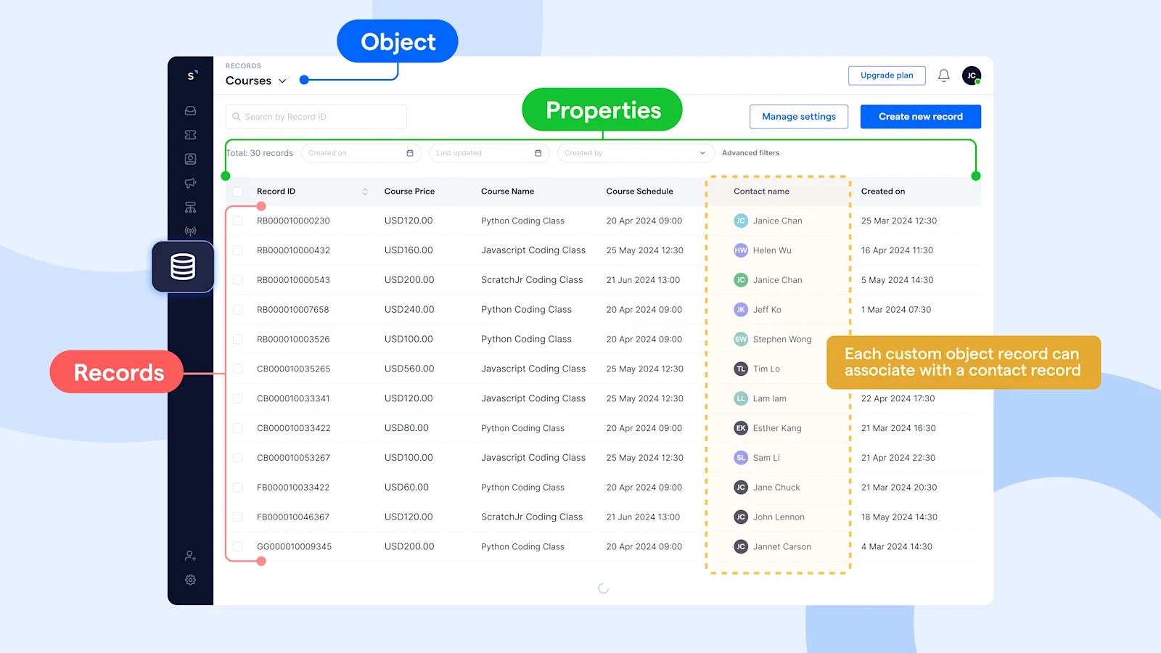
Task: Click Helen Wu's HW avatar
Action: click(x=741, y=250)
